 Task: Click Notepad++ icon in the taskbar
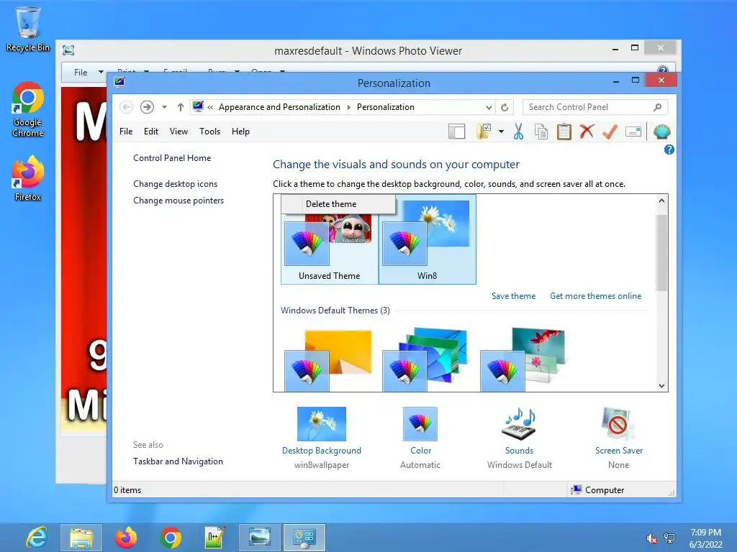coord(215,538)
